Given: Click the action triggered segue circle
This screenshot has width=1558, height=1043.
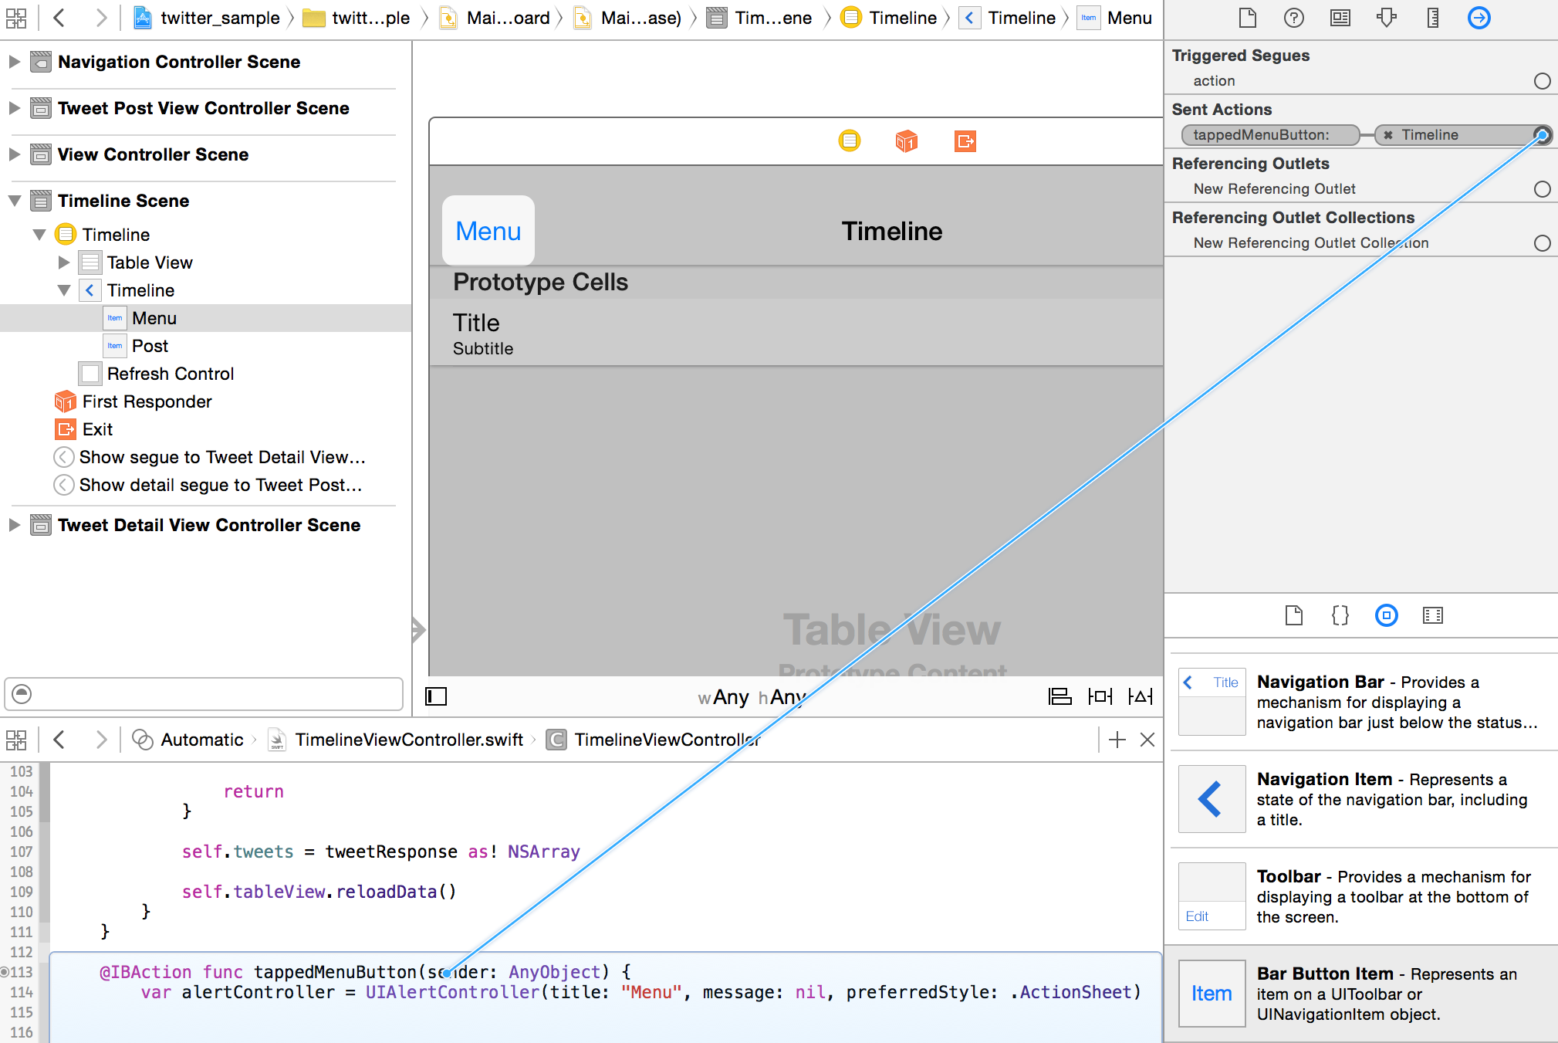Looking at the screenshot, I should click(1542, 81).
